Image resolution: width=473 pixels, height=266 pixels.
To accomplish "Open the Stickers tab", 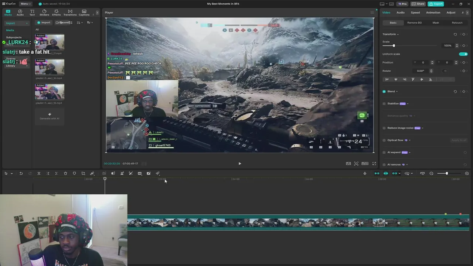I will [x=44, y=13].
